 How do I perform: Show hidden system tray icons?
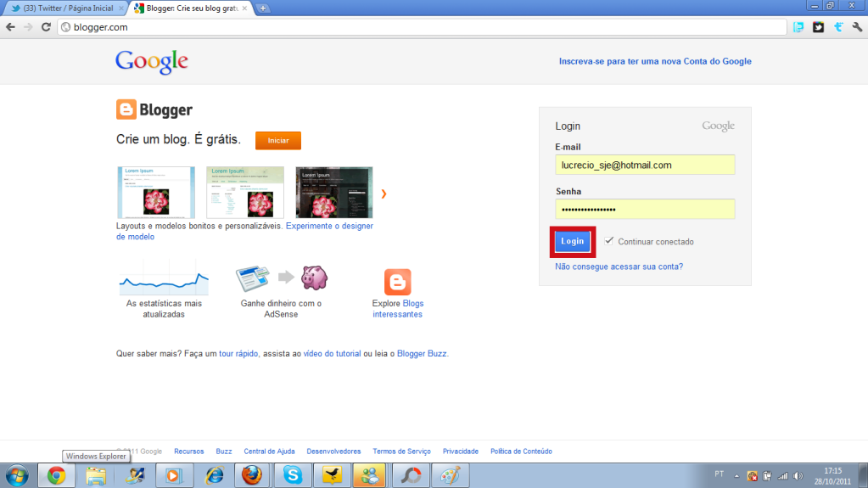736,475
